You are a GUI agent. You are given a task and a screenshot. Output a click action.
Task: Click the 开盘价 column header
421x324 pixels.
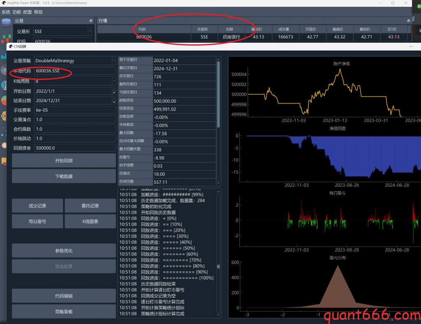click(312, 29)
